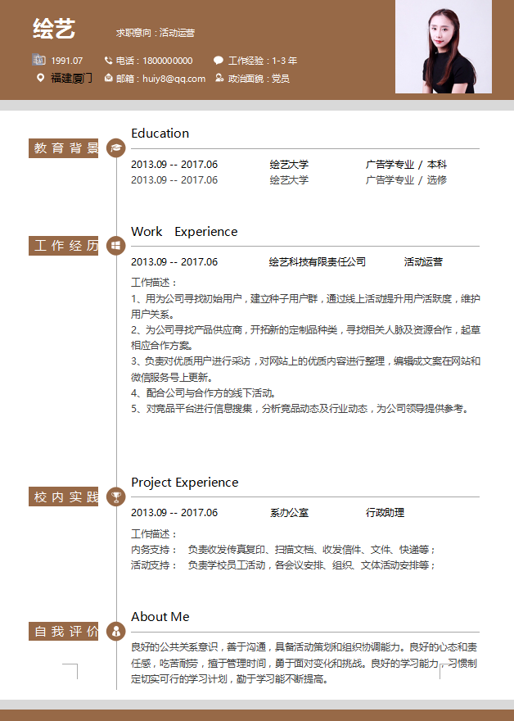Select the profile photo in the header
514x721 pixels.
444,48
